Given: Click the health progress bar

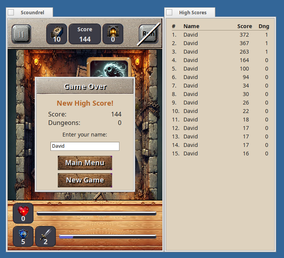Looking at the screenshot, I should (97, 213).
